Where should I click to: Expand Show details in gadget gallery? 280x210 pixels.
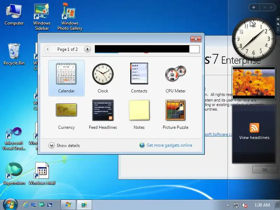(64, 146)
